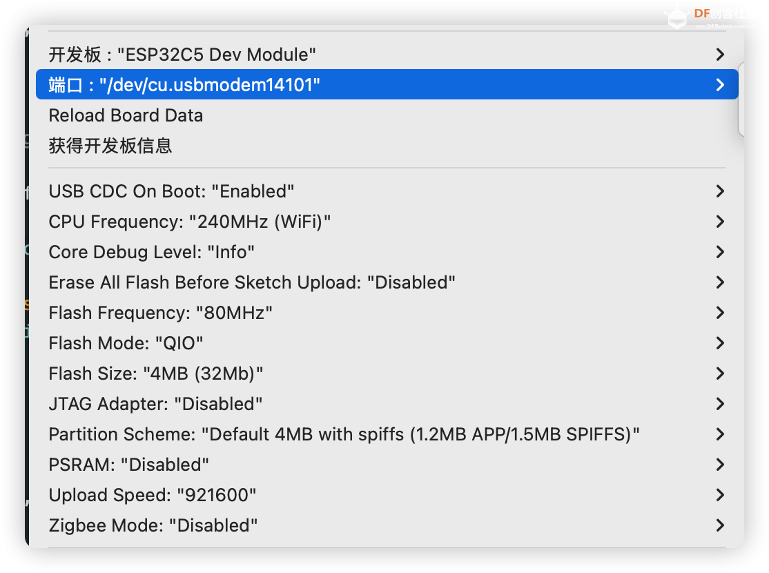The height and width of the screenshot is (573, 769).
Task: Open the Partition Scheme submenu
Action: tap(344, 434)
